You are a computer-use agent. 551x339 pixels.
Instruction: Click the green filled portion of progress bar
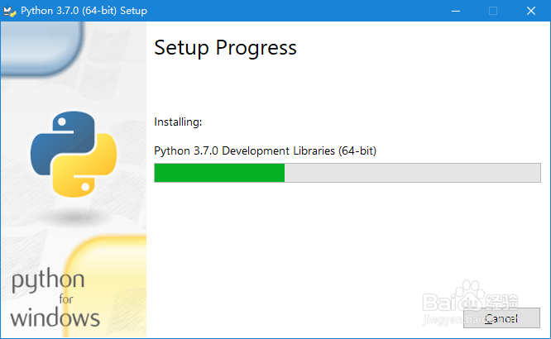[219, 173]
